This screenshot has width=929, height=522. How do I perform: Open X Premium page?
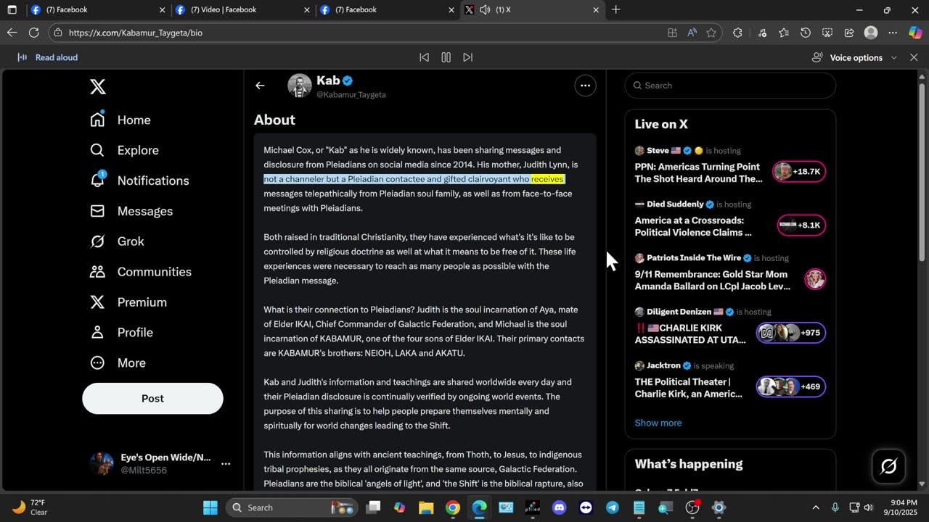point(128,302)
